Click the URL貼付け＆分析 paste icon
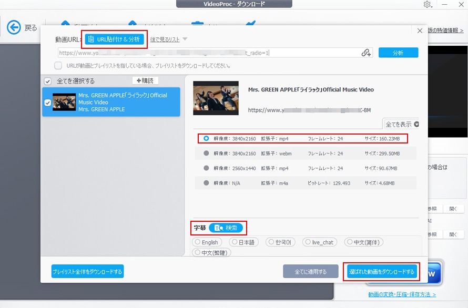Screen dimensions: 468x308 click(x=91, y=39)
